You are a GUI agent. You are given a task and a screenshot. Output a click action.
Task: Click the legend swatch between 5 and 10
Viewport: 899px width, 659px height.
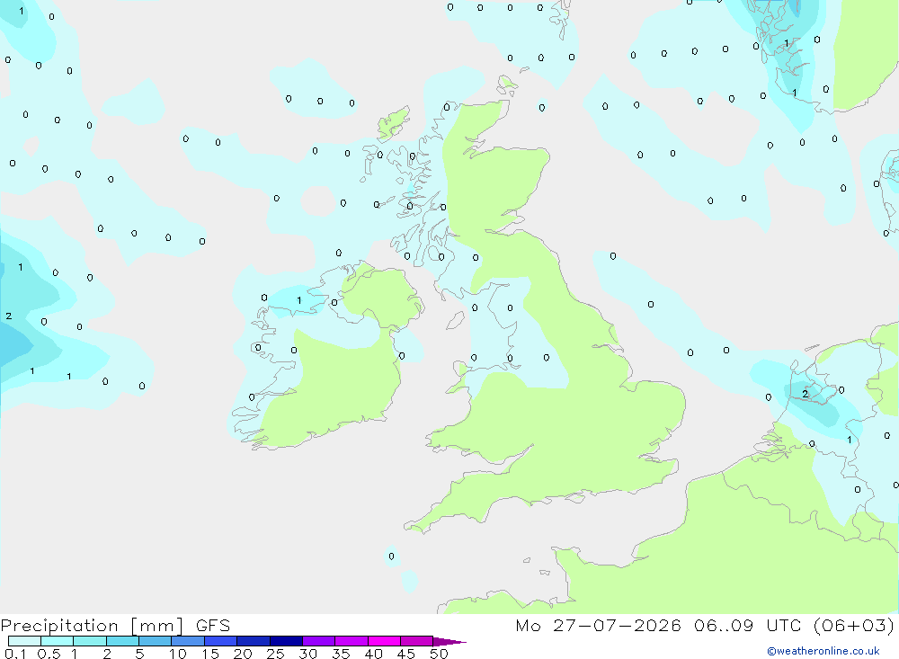click(156, 641)
